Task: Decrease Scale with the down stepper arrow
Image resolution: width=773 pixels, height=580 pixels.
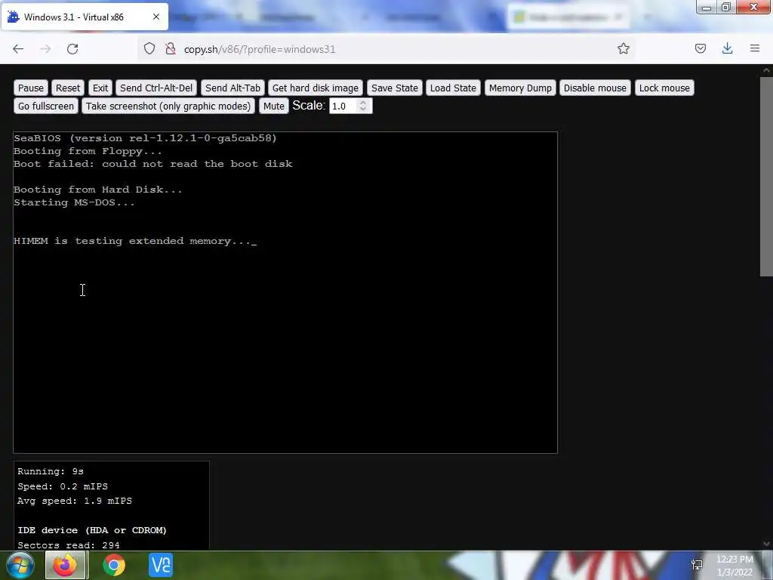Action: 363,110
